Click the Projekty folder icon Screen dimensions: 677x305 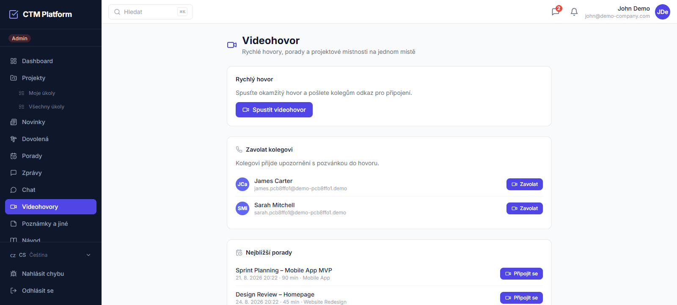14,78
